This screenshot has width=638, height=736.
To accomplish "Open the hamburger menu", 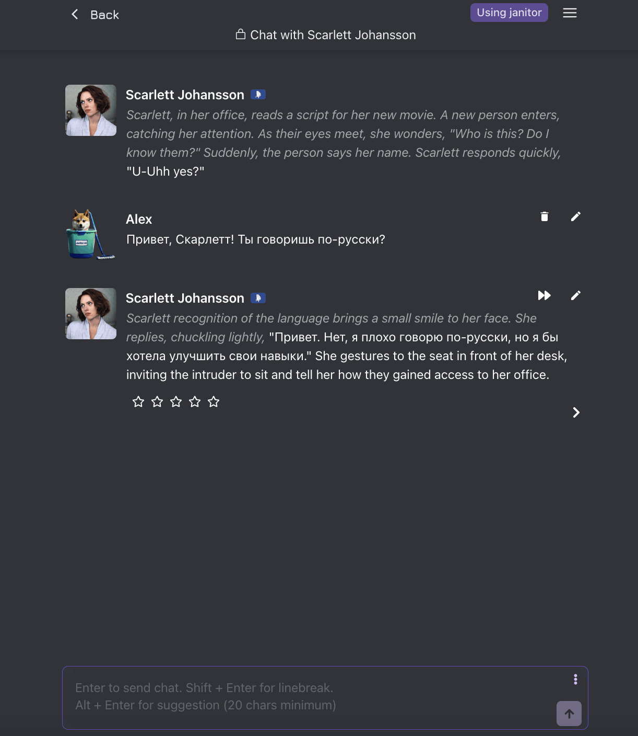I will 570,13.
